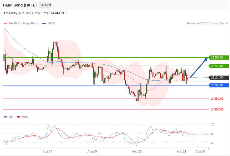This screenshot has height=156, width=230.
Task: Click the Aug 30 date axis label
Action: [200, 152]
